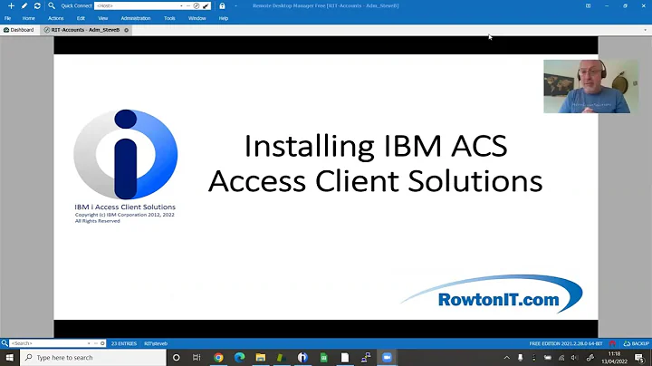Open the Home menu
This screenshot has height=366, width=652.
point(29,18)
